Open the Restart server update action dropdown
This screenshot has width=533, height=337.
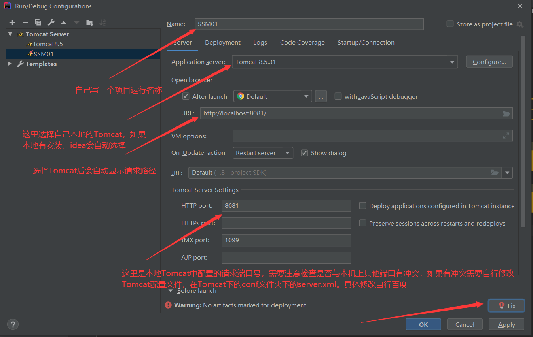(263, 153)
